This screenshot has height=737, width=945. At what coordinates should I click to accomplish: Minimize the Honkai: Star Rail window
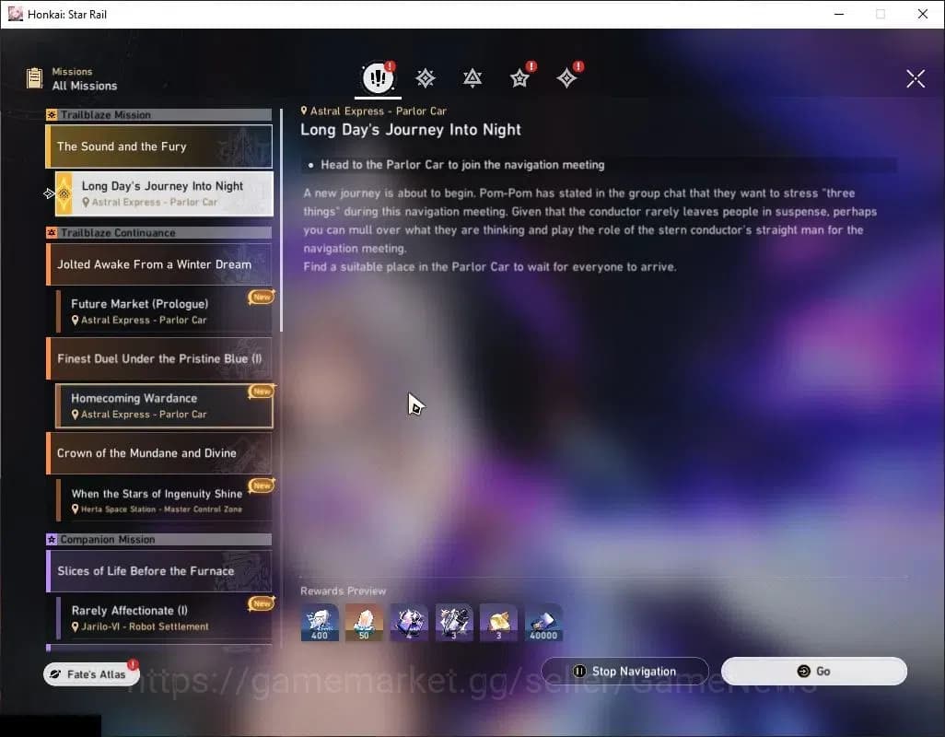839,14
